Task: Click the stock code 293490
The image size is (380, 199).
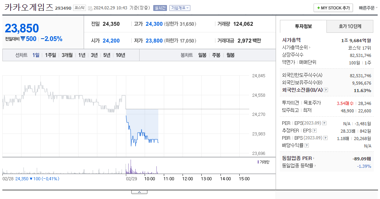Action: coord(63,8)
